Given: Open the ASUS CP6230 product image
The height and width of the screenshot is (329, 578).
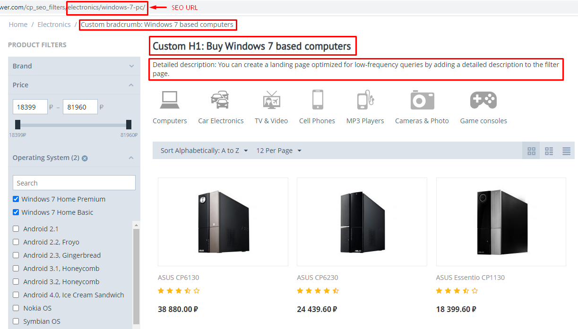Looking at the screenshot, I should pyautogui.click(x=362, y=222).
